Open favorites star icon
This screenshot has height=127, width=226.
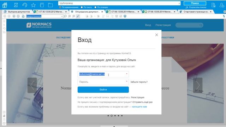click(x=33, y=5)
